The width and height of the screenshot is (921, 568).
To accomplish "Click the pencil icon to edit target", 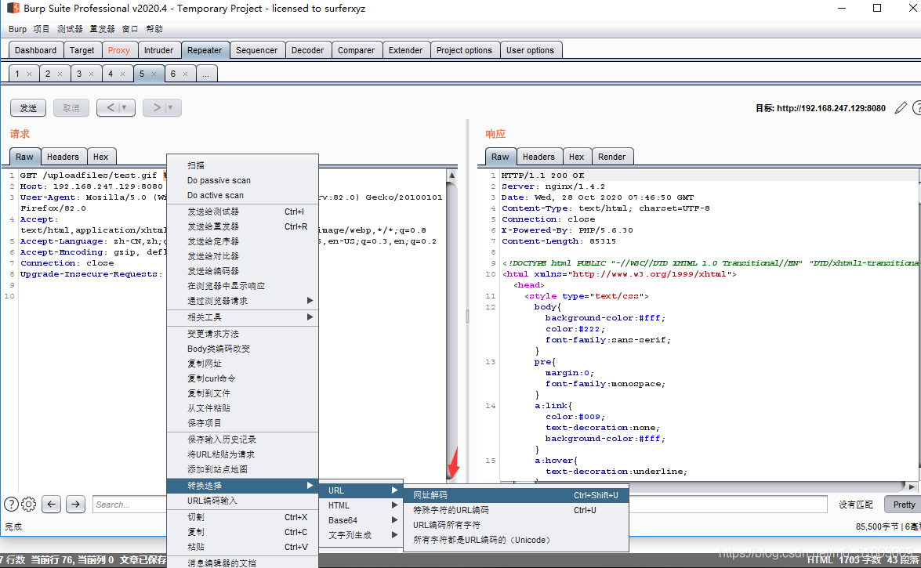I will [901, 108].
